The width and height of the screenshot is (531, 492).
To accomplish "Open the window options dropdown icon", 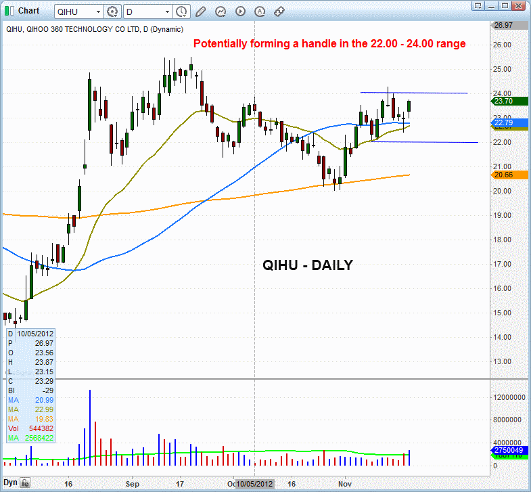I will (478, 6).
